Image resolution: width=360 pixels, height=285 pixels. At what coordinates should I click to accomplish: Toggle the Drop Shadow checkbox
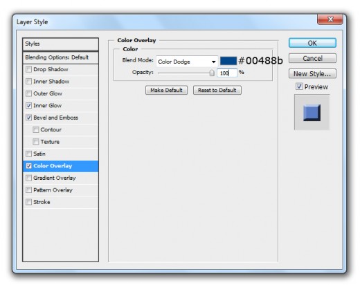[x=28, y=69]
